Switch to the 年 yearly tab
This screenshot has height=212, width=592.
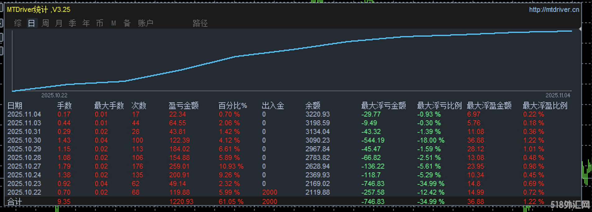pos(86,23)
